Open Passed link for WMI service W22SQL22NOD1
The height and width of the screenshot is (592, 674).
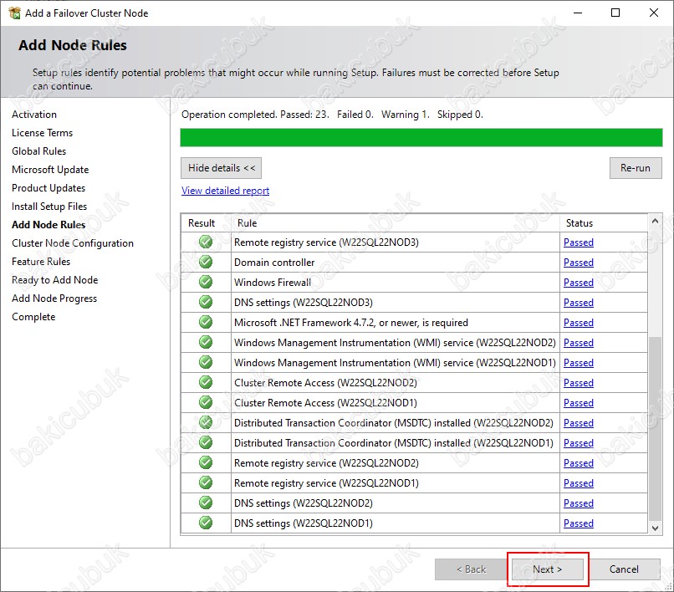tap(578, 362)
